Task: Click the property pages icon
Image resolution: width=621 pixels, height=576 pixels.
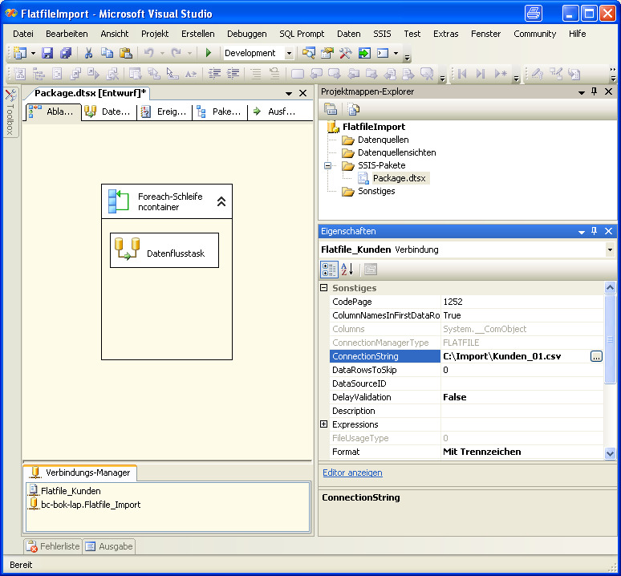Action: coord(371,270)
